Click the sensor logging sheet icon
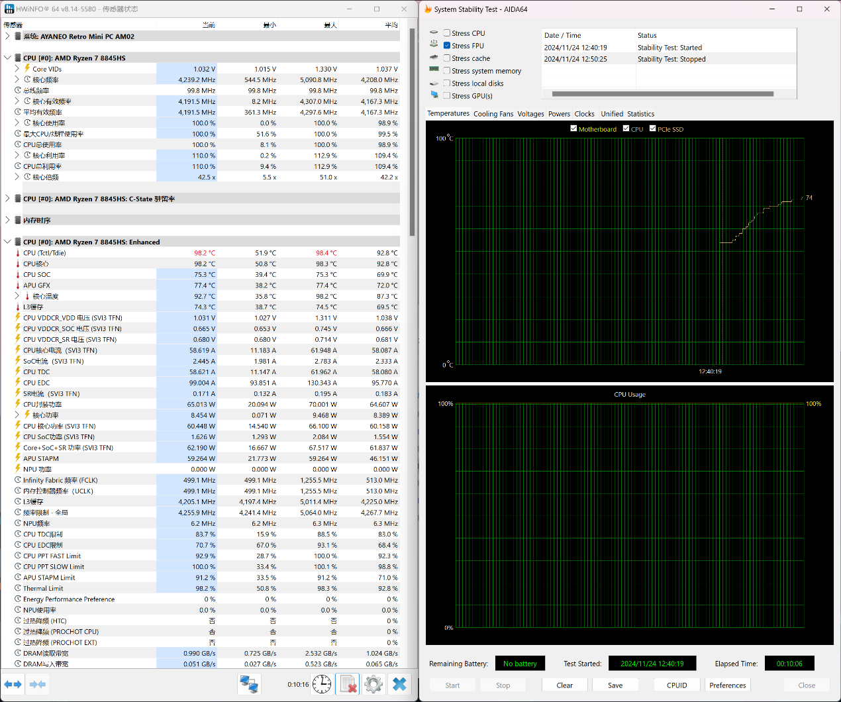Viewport: 841px width, 702px height. pos(348,684)
